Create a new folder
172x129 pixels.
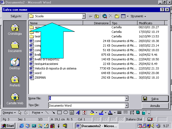pos(117,16)
